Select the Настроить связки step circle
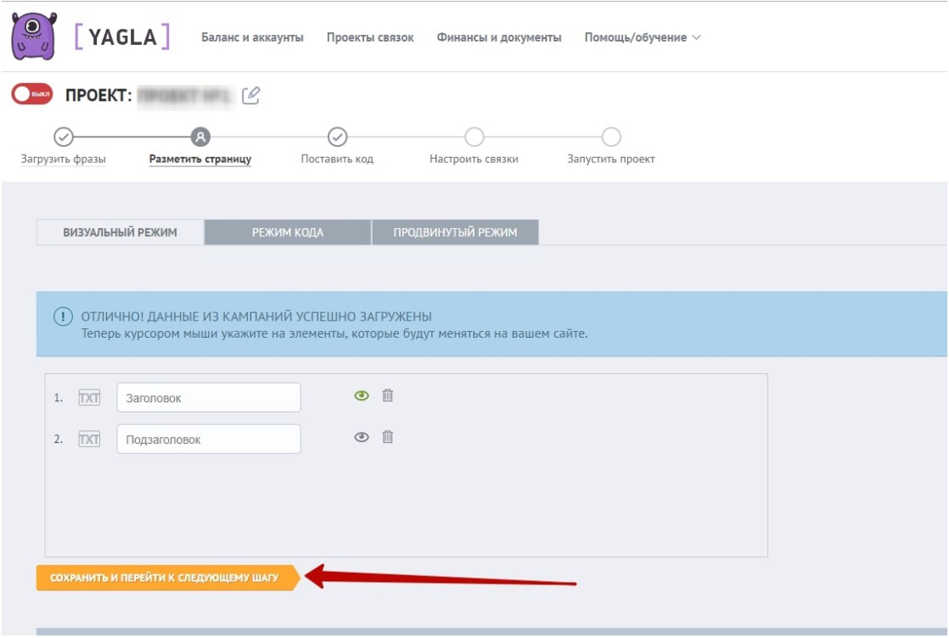This screenshot has width=949, height=638. [474, 137]
